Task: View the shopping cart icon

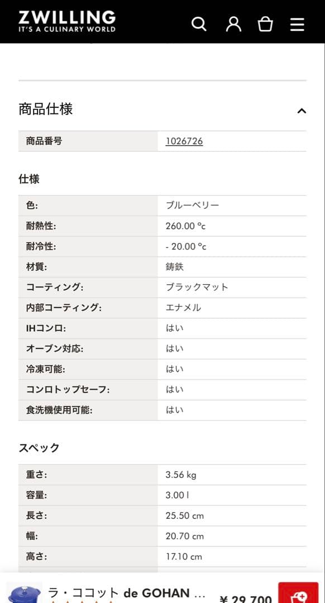Action: click(x=265, y=24)
